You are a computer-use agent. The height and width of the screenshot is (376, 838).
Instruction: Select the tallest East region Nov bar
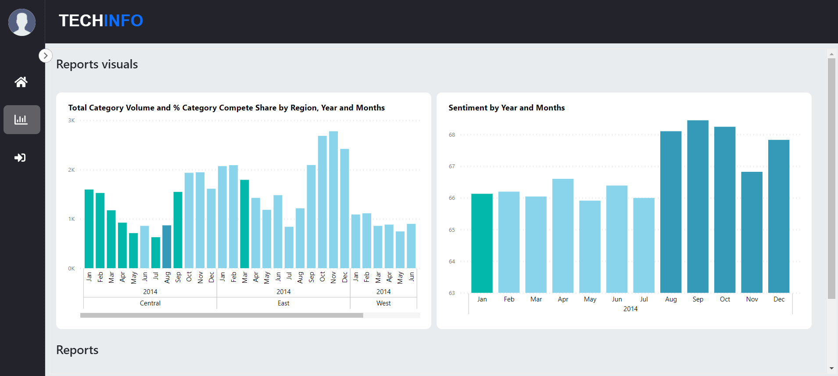[333, 199]
